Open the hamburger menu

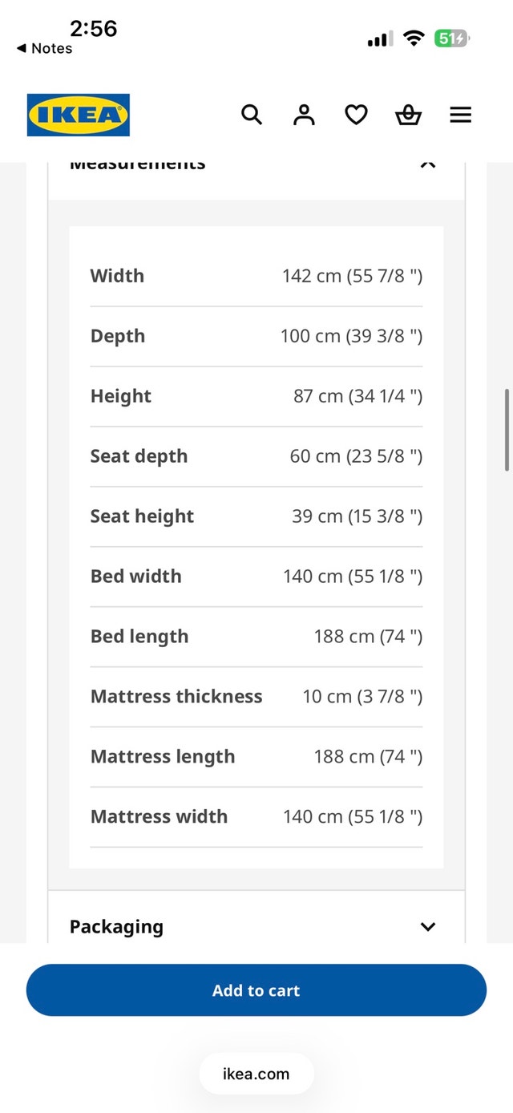460,115
